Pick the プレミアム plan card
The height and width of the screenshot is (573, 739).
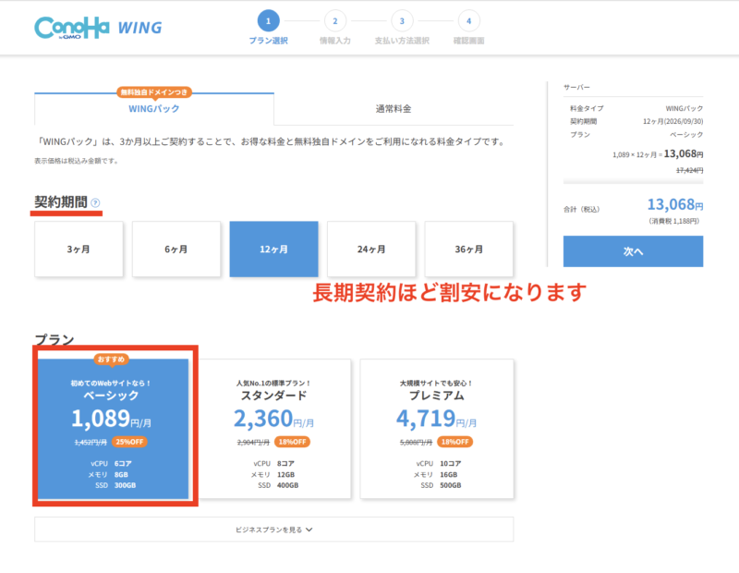click(436, 428)
